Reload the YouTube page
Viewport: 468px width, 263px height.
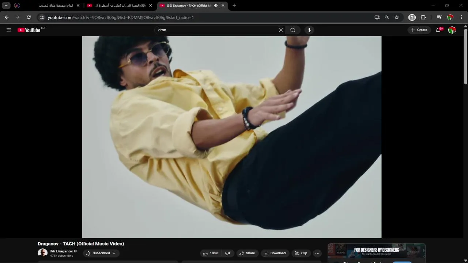29,17
